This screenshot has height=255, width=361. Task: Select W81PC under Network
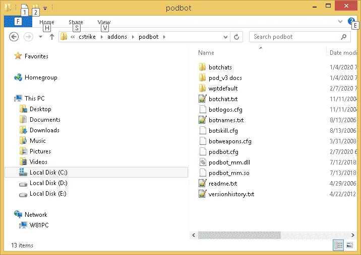pyautogui.click(x=39, y=225)
